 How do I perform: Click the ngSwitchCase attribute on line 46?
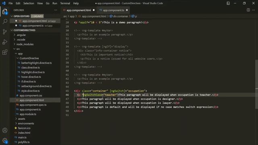pyautogui.click(x=92, y=95)
